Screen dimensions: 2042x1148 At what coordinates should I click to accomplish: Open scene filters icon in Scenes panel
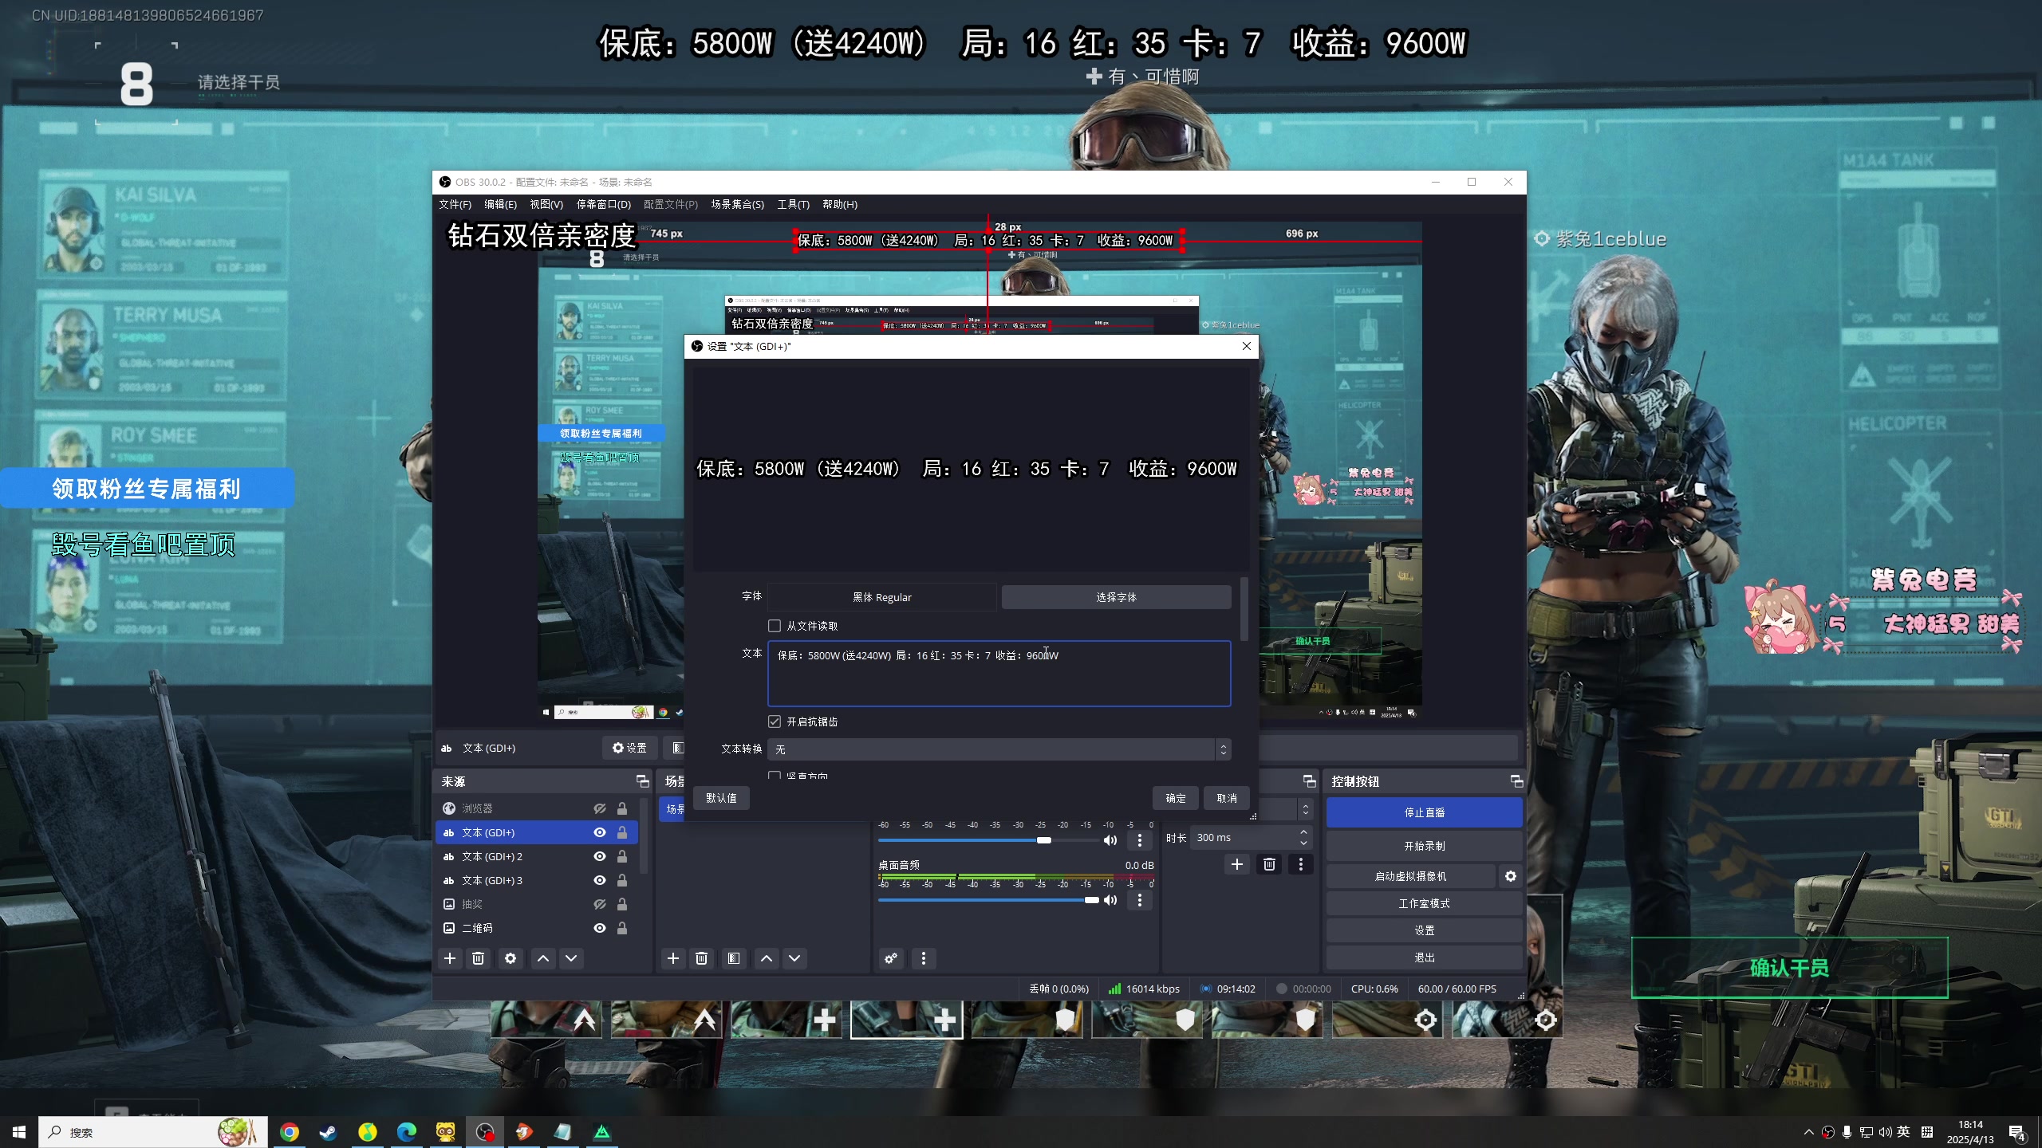(734, 958)
